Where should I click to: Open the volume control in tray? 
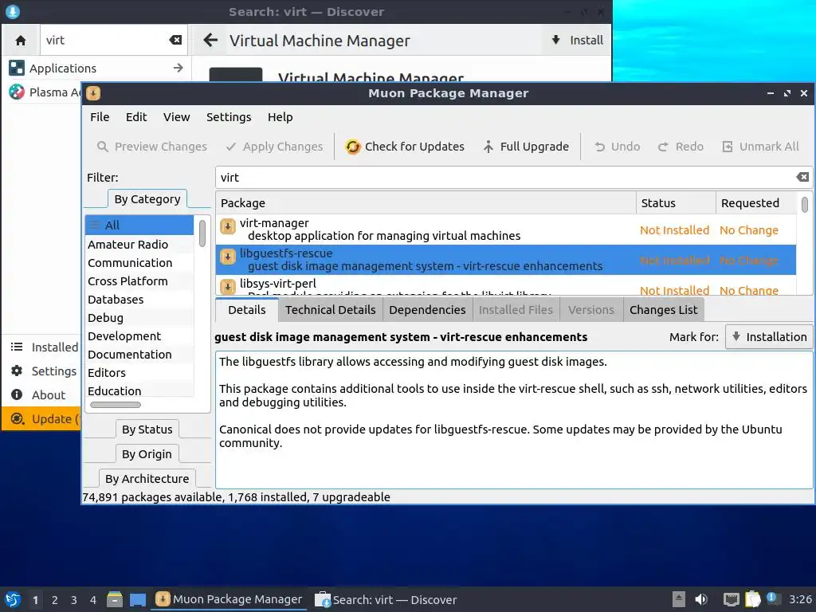701,599
